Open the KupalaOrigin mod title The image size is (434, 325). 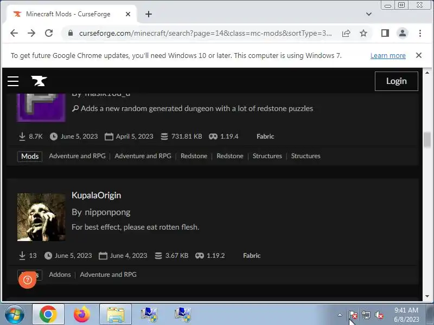pos(97,196)
